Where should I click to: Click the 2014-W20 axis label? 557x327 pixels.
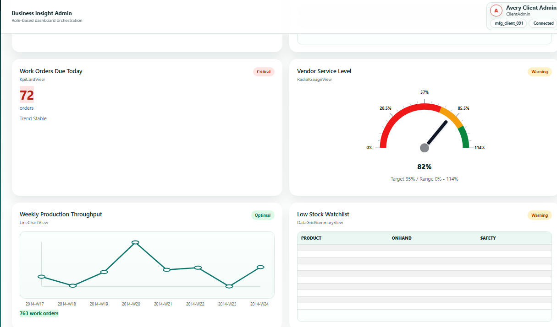[131, 304]
